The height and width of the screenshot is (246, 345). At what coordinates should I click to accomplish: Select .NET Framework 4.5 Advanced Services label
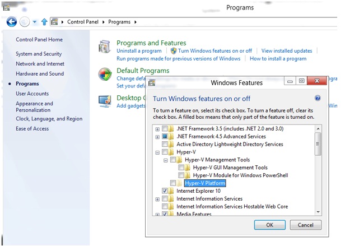pos(221,136)
